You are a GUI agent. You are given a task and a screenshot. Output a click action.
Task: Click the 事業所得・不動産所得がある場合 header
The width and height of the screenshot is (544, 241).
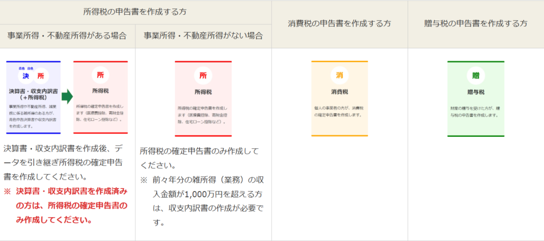click(67, 35)
